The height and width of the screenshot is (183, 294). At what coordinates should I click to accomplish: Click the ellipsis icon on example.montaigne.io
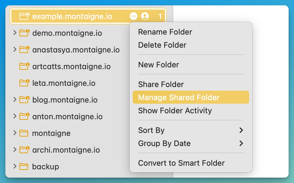click(134, 16)
